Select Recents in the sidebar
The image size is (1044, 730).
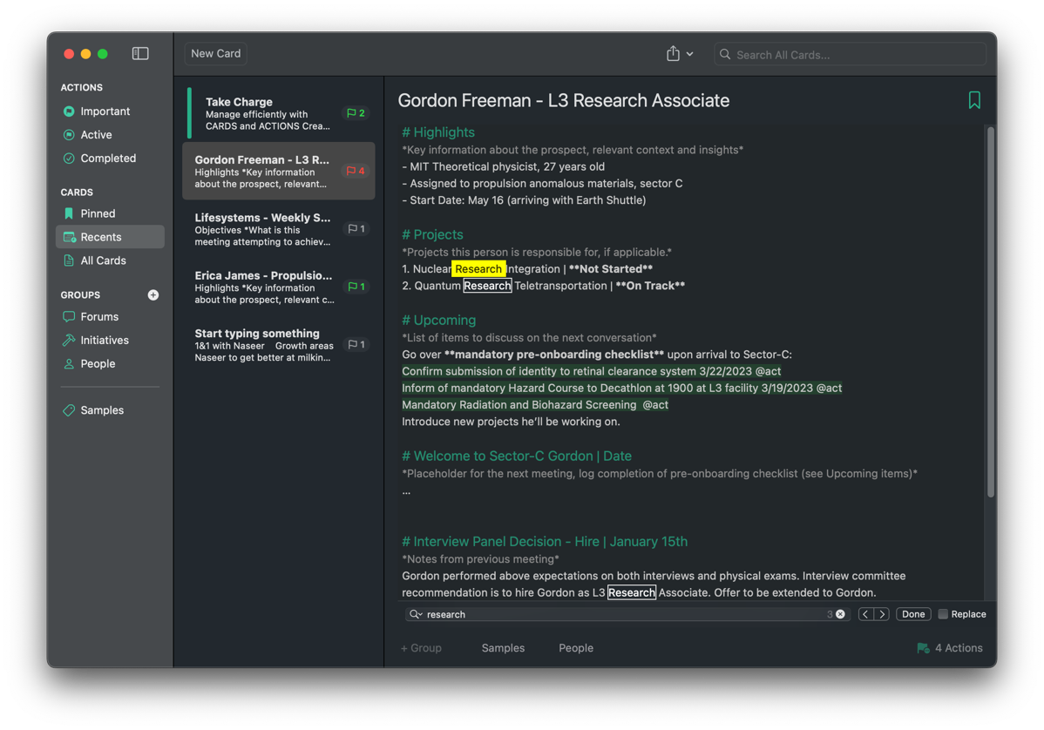(110, 237)
